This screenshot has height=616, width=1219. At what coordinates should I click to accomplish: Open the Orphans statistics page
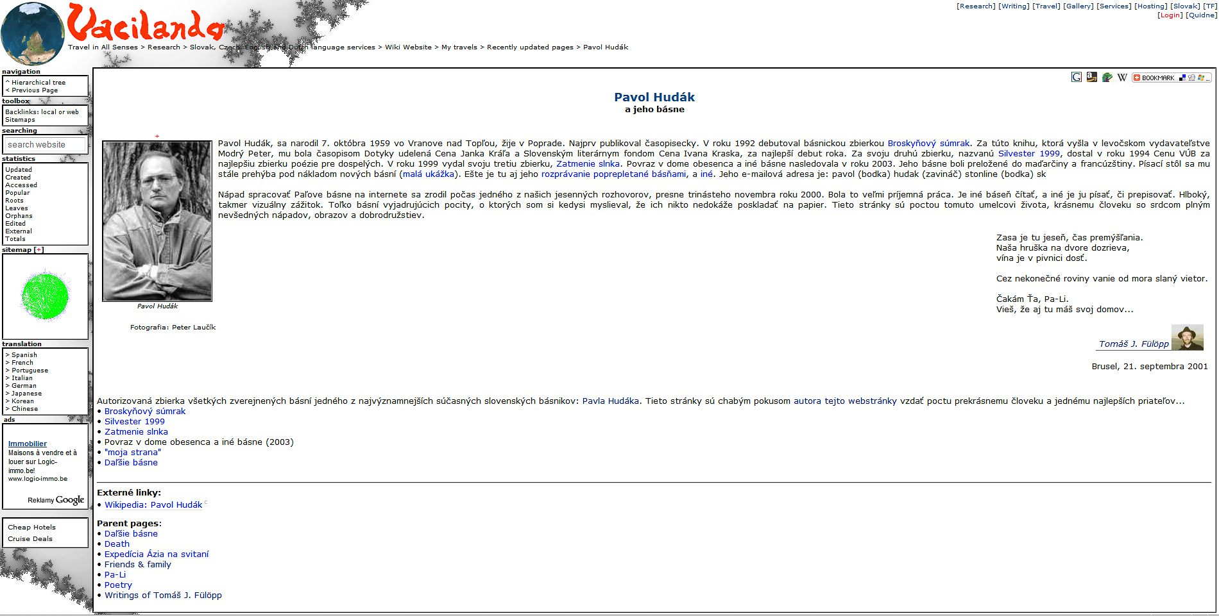(19, 216)
